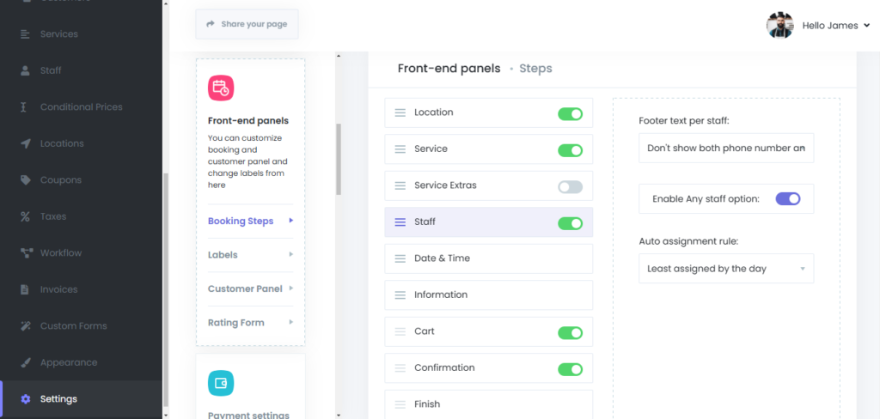
Task: Open the Customer Panel submenu
Action: coord(250,288)
